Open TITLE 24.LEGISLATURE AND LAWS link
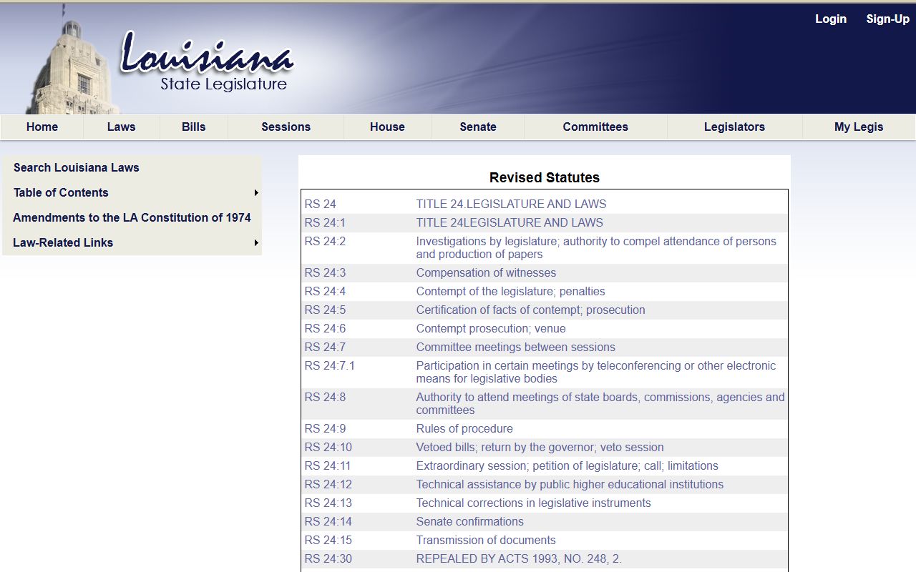Screen dimensions: 916x572 click(x=511, y=204)
